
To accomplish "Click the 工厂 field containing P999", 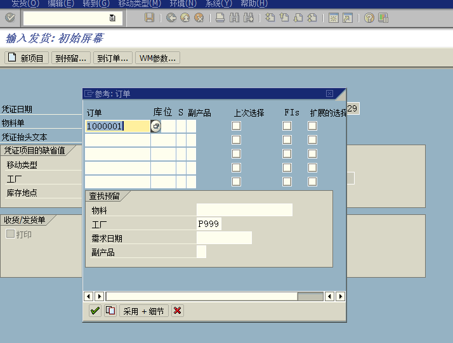I will tap(209, 224).
